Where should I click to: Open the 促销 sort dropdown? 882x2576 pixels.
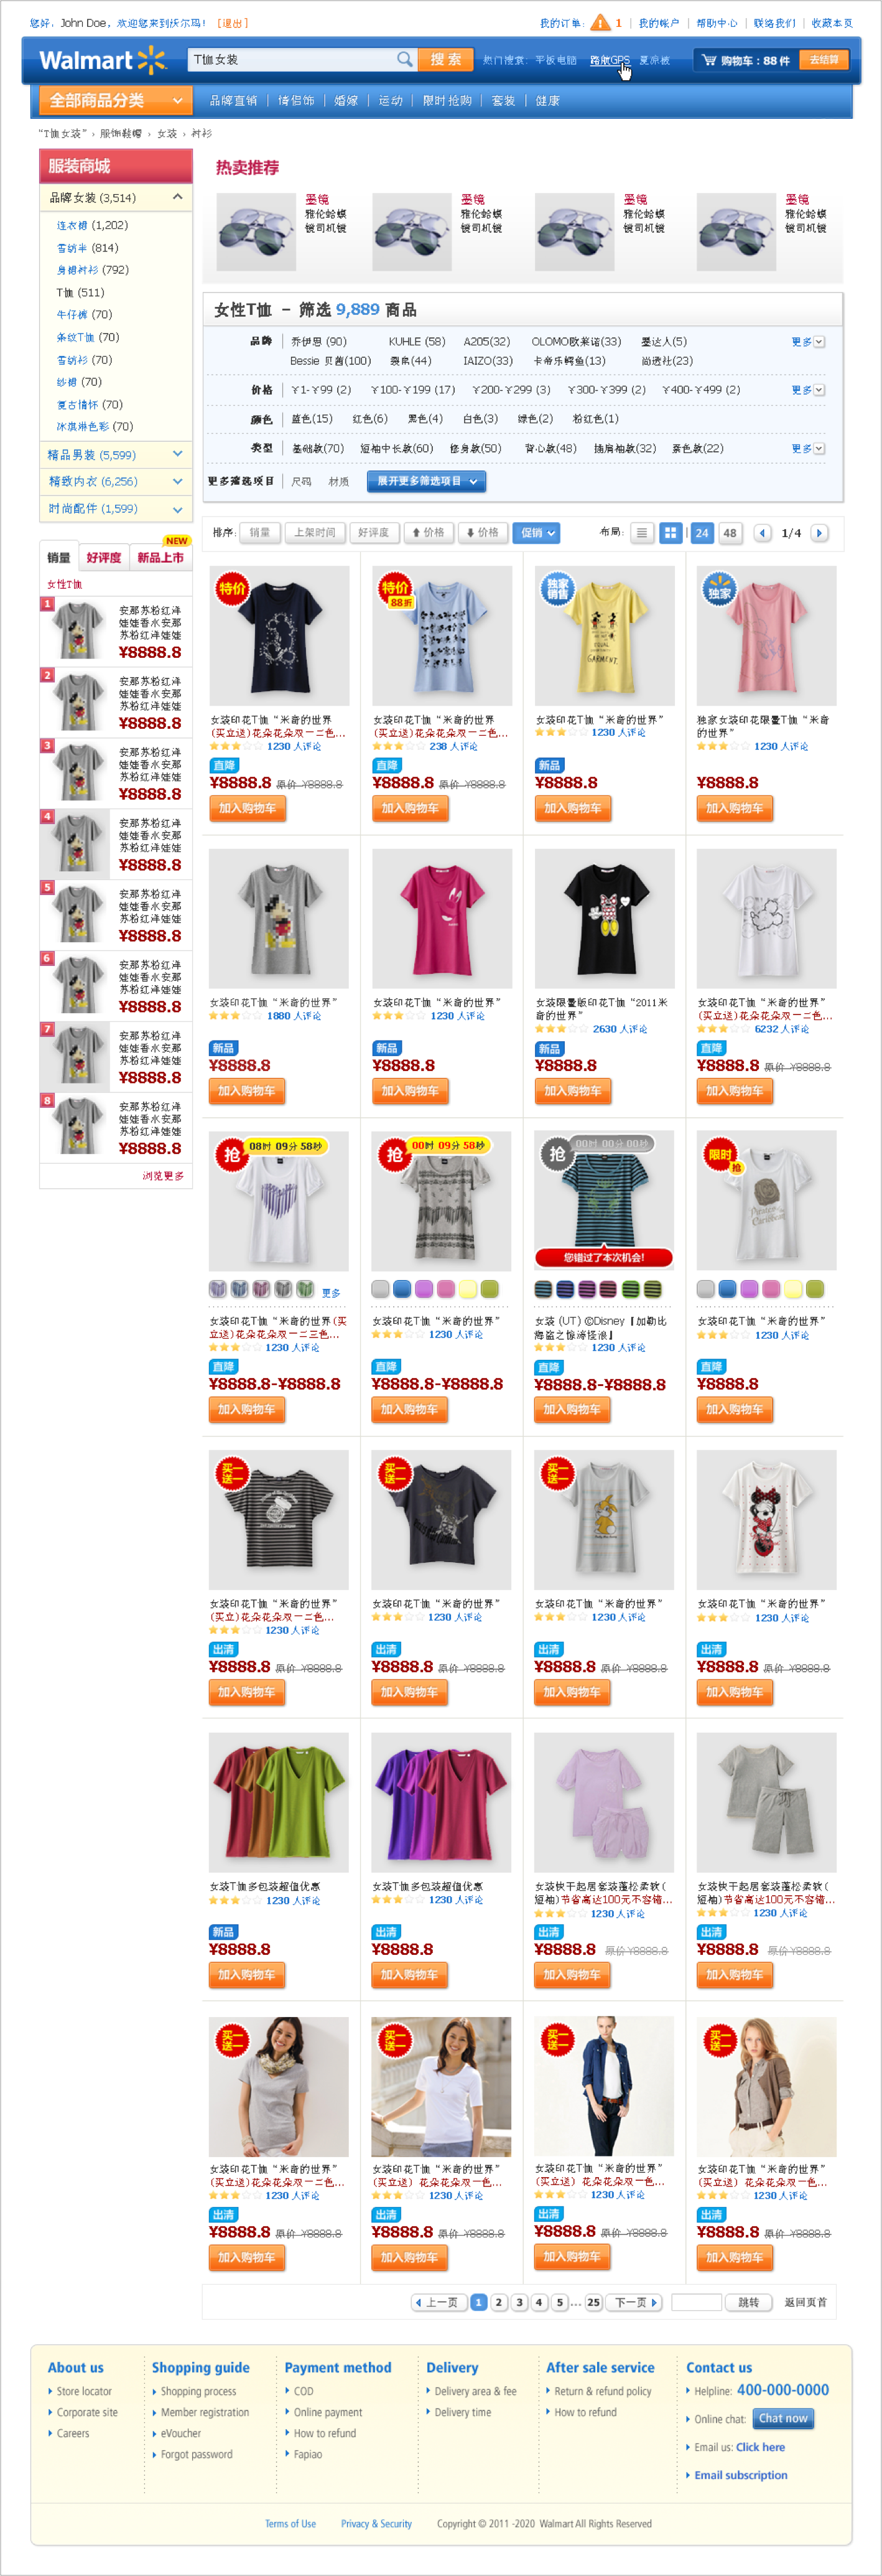[536, 533]
